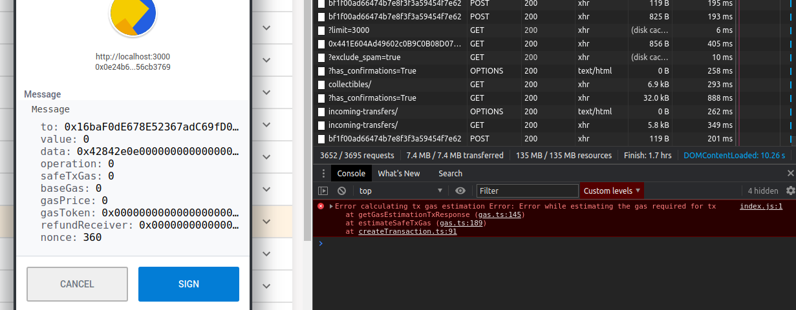Switch to the Console tab
796x310 pixels.
pyautogui.click(x=351, y=173)
